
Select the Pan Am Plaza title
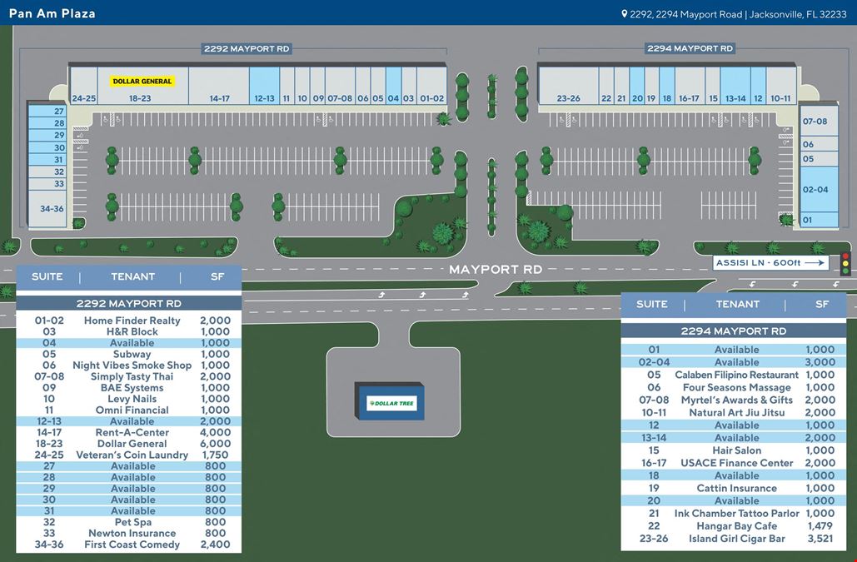pos(52,13)
